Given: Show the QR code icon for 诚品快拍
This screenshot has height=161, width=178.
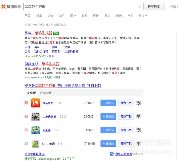Looking at the screenshot, I should point(138,103).
